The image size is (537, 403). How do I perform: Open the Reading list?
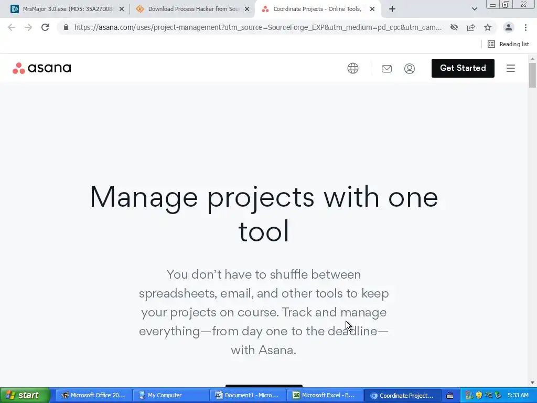coord(508,44)
